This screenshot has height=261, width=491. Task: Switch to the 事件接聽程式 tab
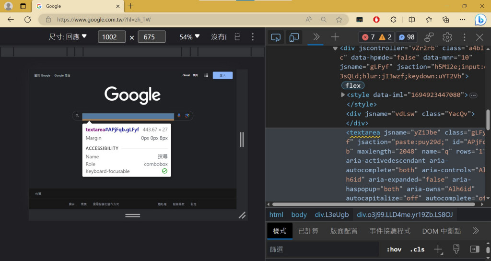pyautogui.click(x=390, y=231)
